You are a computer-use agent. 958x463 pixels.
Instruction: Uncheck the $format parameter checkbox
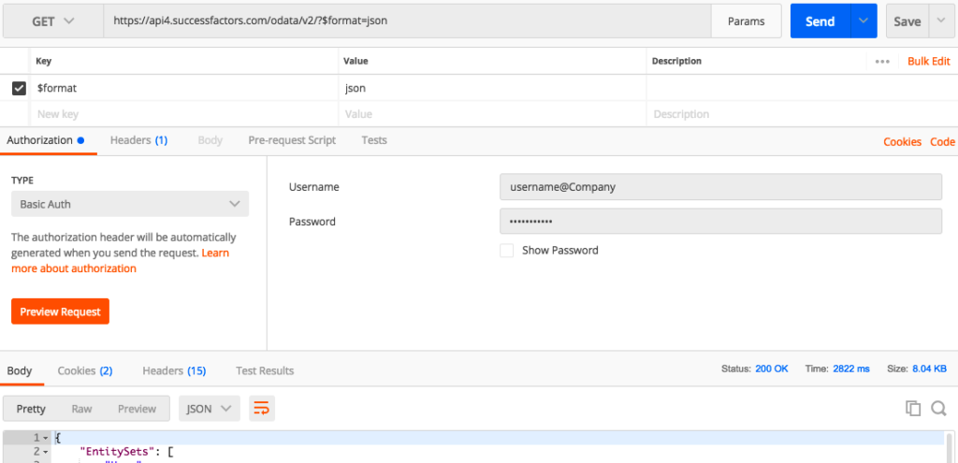click(x=19, y=88)
